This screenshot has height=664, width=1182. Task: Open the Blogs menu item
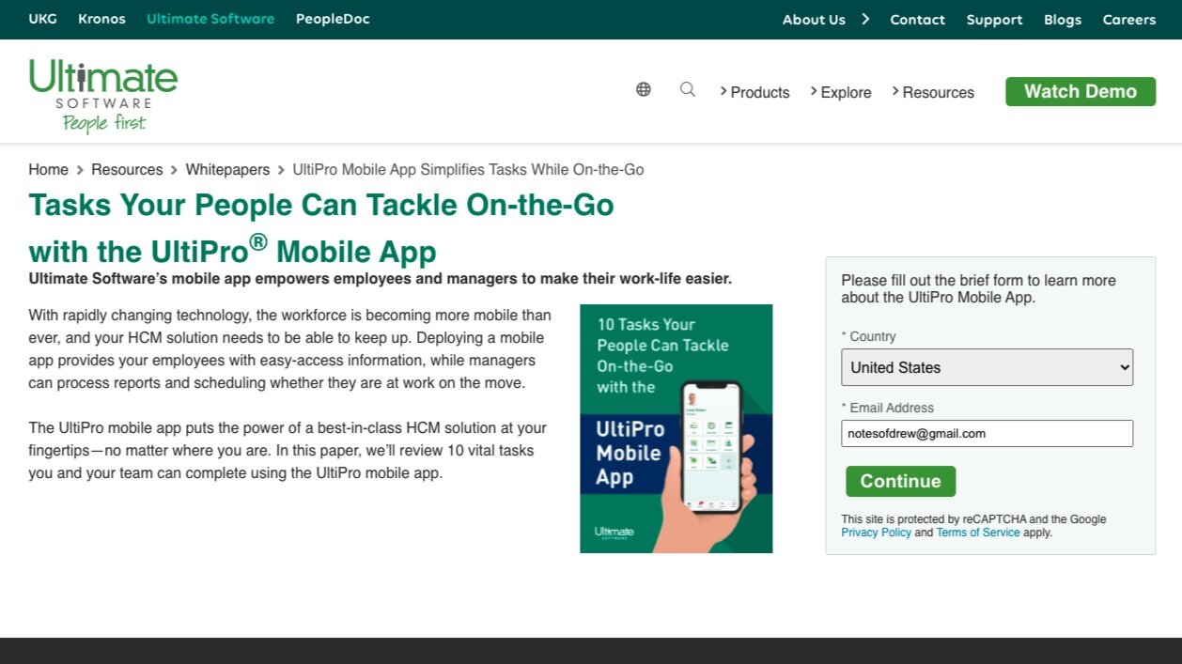point(1063,19)
